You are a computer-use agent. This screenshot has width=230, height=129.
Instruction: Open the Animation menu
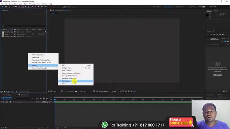pos(32,4)
